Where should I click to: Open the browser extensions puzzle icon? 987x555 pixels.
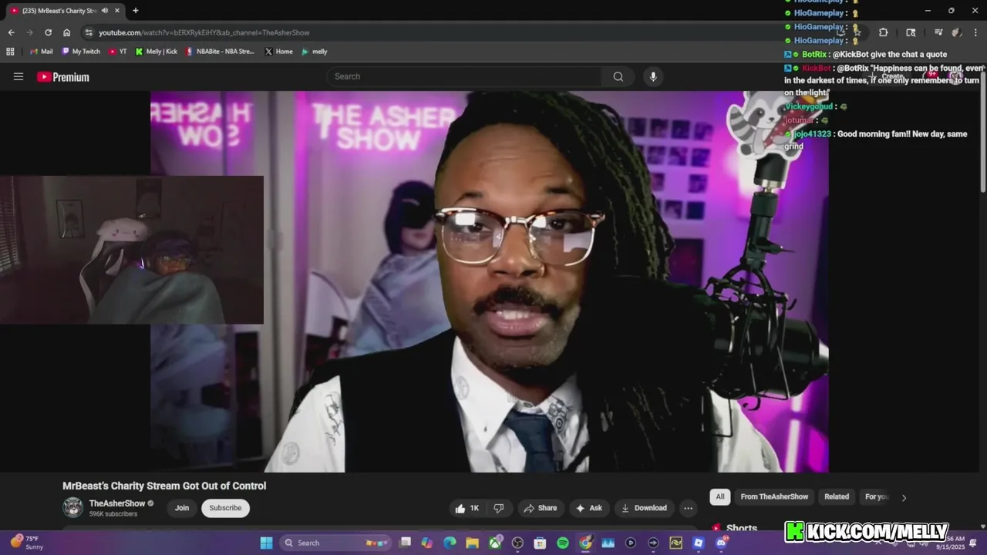[883, 32]
